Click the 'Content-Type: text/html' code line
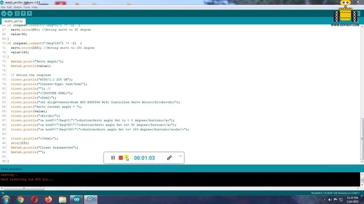364x204 pixels. [x=49, y=84]
